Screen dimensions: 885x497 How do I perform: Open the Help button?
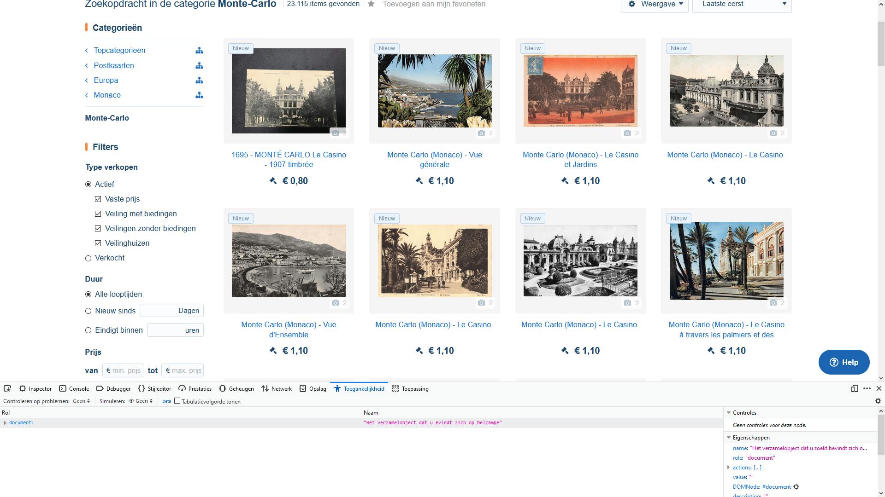click(x=844, y=363)
